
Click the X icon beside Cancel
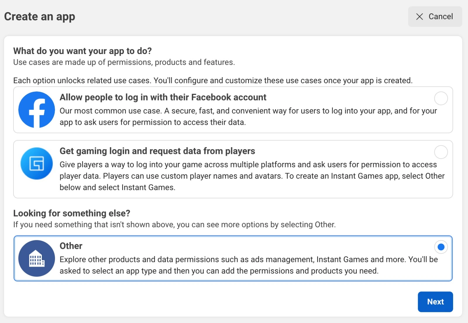(419, 17)
